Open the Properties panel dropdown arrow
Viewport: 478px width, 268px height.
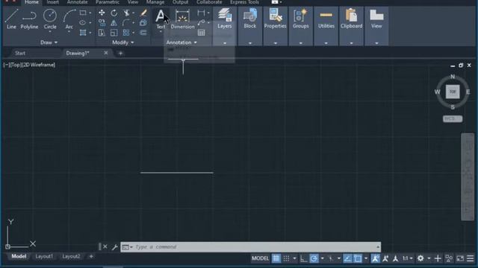click(276, 43)
